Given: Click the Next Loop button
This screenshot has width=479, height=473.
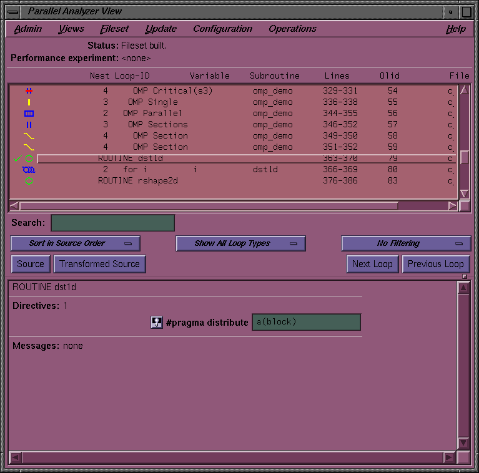Looking at the screenshot, I should (x=372, y=264).
